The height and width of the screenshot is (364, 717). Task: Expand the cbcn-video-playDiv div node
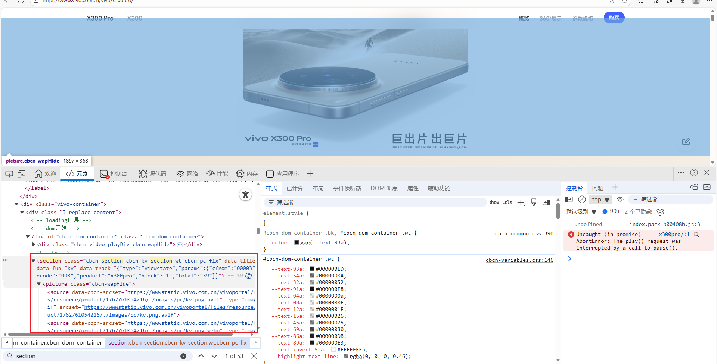coord(34,245)
